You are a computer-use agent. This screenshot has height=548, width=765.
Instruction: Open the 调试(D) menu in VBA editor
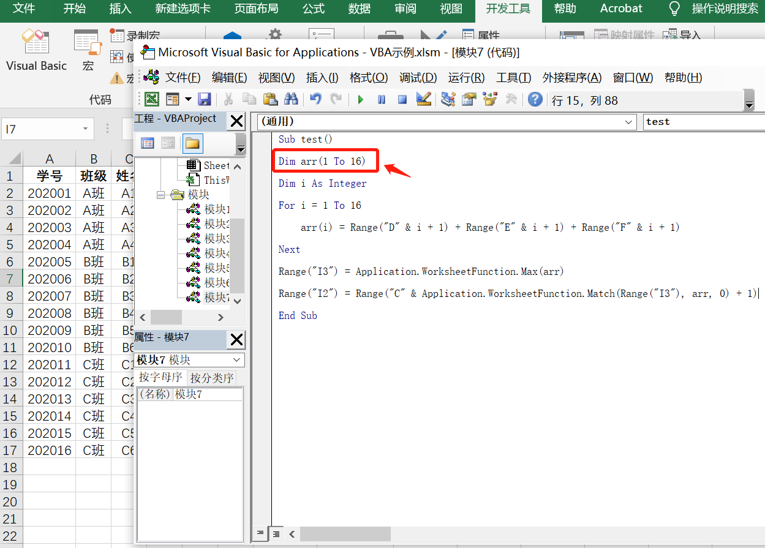click(418, 78)
